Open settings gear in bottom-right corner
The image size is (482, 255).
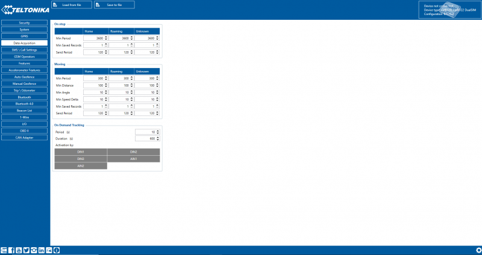tap(478, 250)
